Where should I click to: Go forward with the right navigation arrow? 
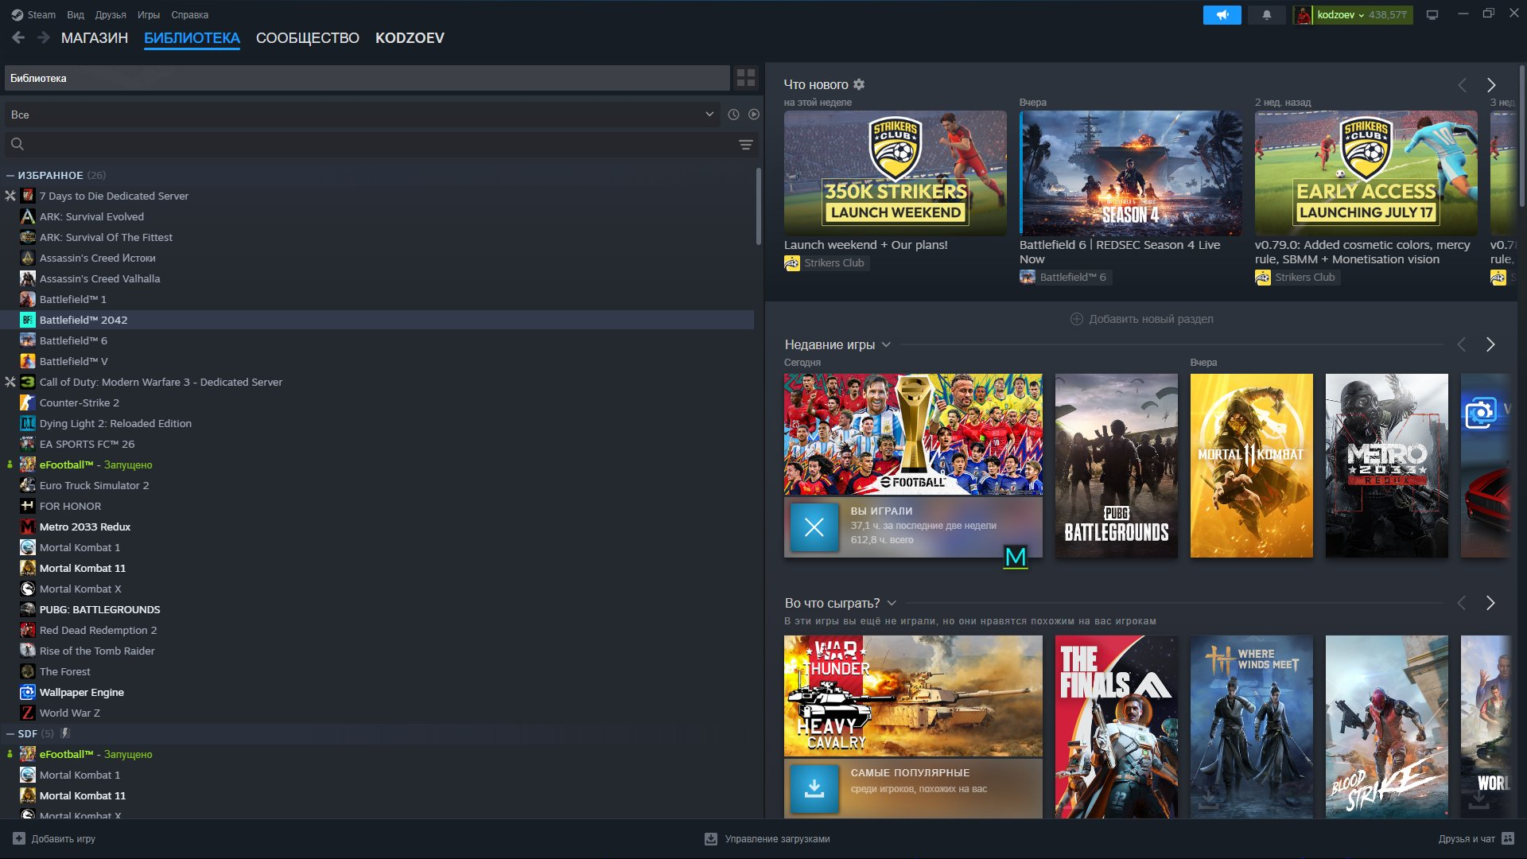pyautogui.click(x=44, y=37)
